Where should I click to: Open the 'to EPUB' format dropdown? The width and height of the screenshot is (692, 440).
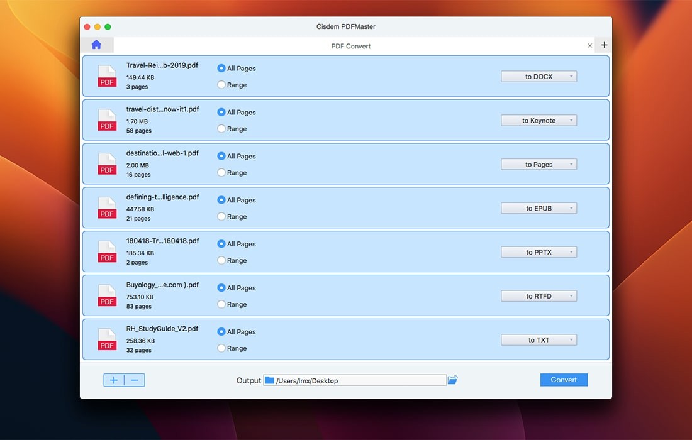pos(539,208)
